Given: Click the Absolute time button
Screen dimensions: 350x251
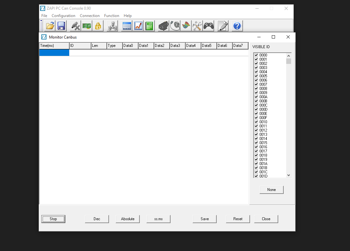Looking at the screenshot, I should (x=128, y=219).
